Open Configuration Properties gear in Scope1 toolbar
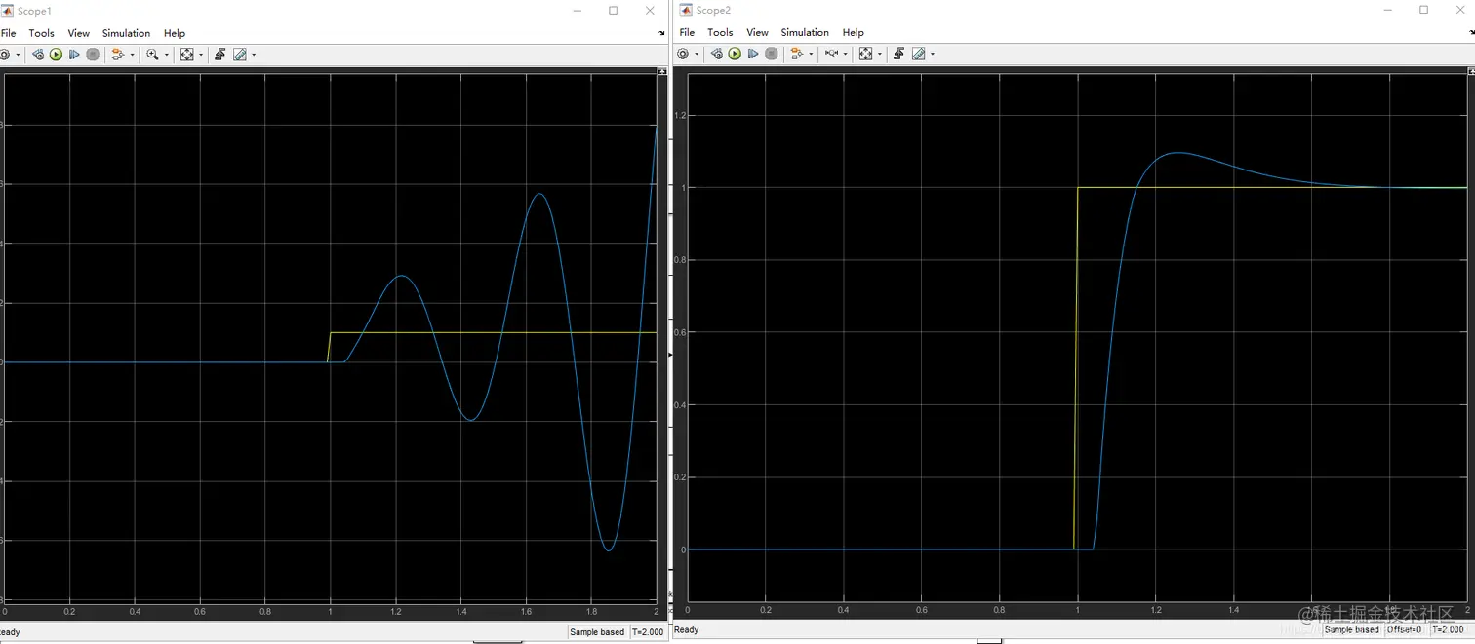The width and height of the screenshot is (1475, 644). [4, 55]
